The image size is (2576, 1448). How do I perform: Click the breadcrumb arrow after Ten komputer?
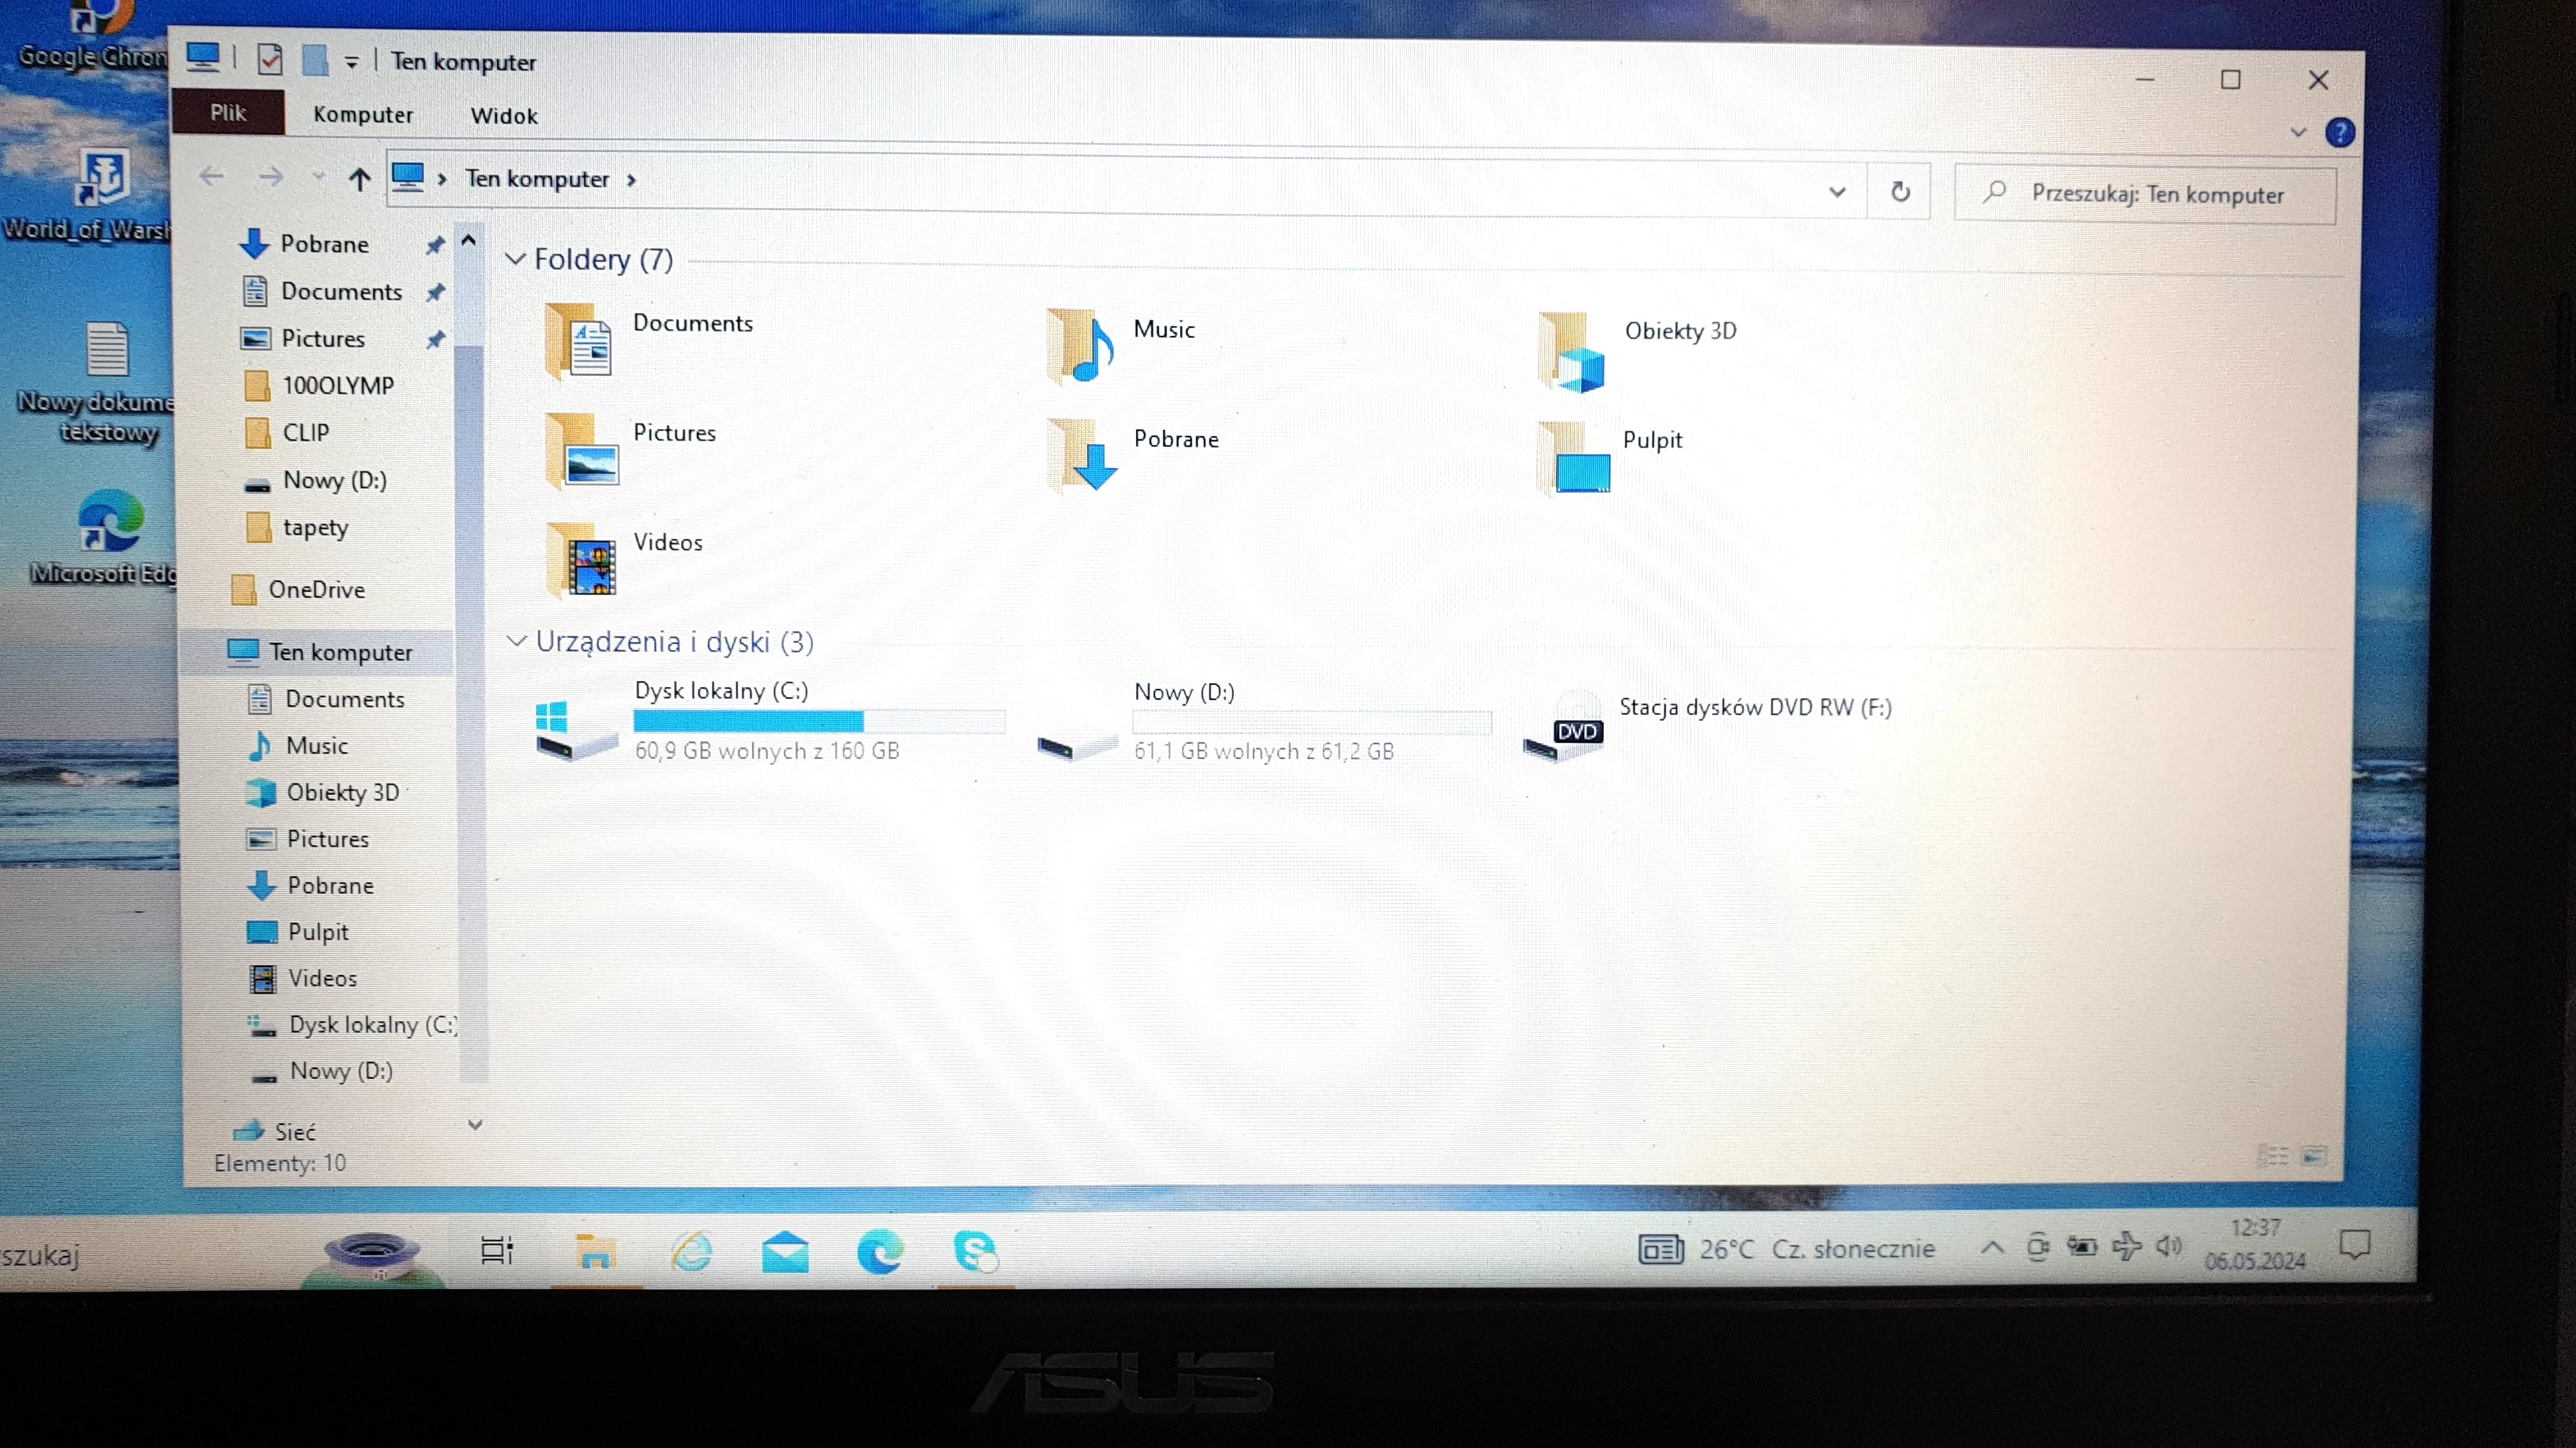click(x=631, y=180)
